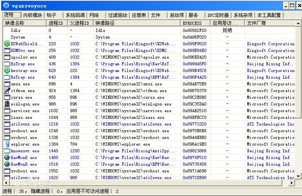This screenshot has width=302, height=196.
Task: Click the horizontal scrollbar left arrow
Action: 6,183
